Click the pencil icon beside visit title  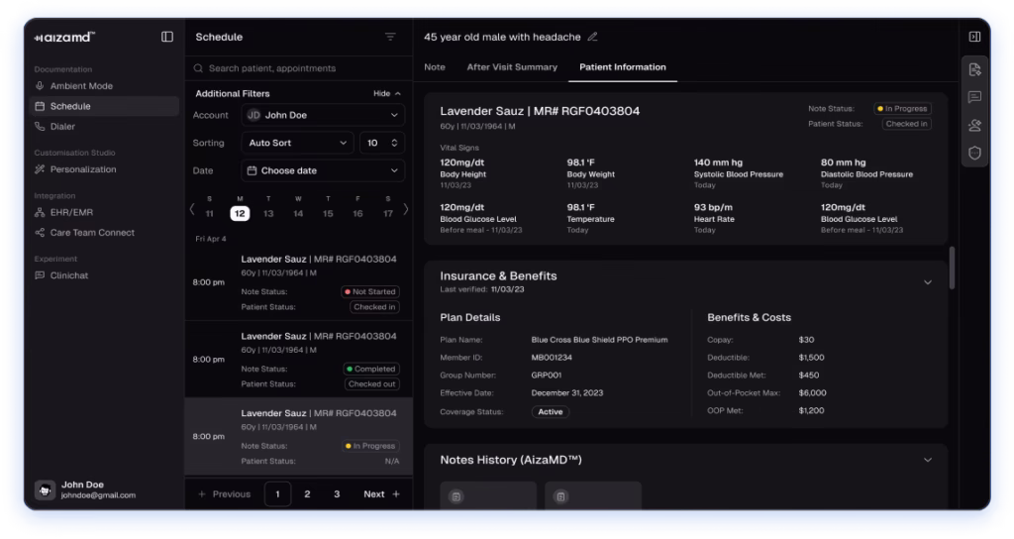[x=593, y=37]
